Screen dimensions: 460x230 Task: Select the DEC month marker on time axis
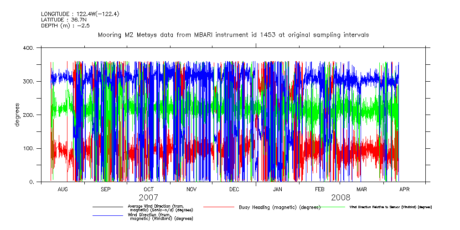pos(234,189)
